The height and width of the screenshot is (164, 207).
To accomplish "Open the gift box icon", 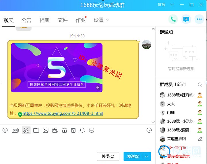I will 64,130.
